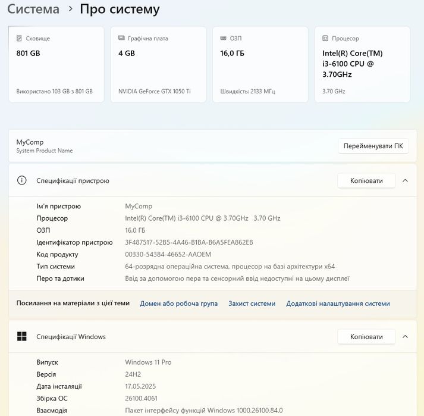Click System Product Name text

coord(45,151)
